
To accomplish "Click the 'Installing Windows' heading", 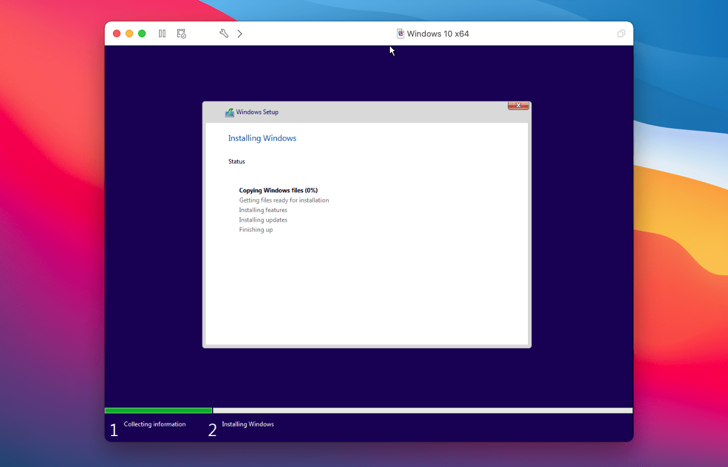I will [262, 138].
